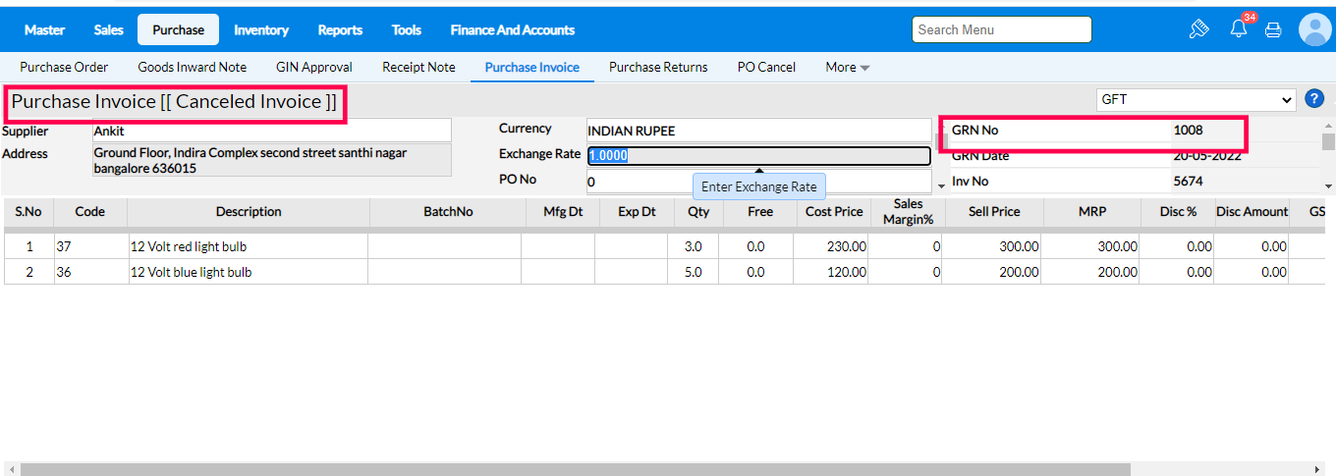Click the paintbrush theme icon
This screenshot has height=476, width=1336.
[1198, 29]
